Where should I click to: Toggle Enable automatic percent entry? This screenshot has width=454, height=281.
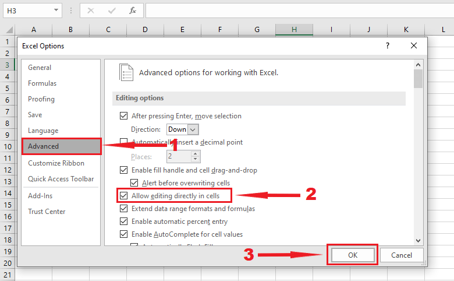[123, 222]
